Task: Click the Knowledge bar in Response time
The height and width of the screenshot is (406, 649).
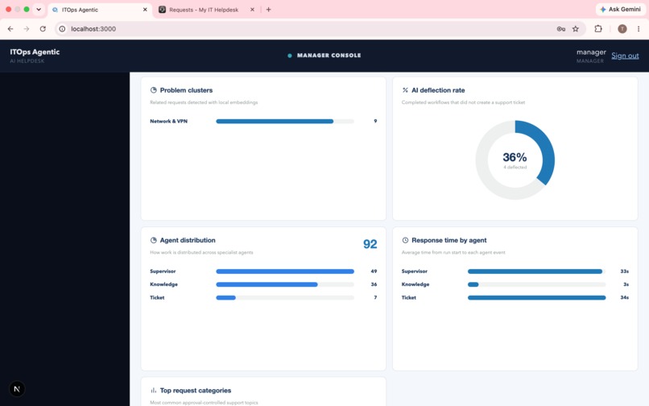Action: coord(536,284)
